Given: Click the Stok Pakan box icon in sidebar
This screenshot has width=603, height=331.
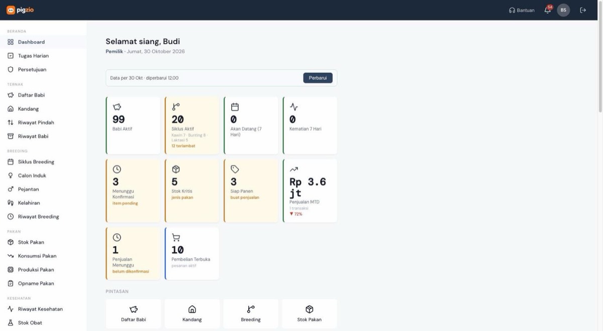Looking at the screenshot, I should click(11, 242).
